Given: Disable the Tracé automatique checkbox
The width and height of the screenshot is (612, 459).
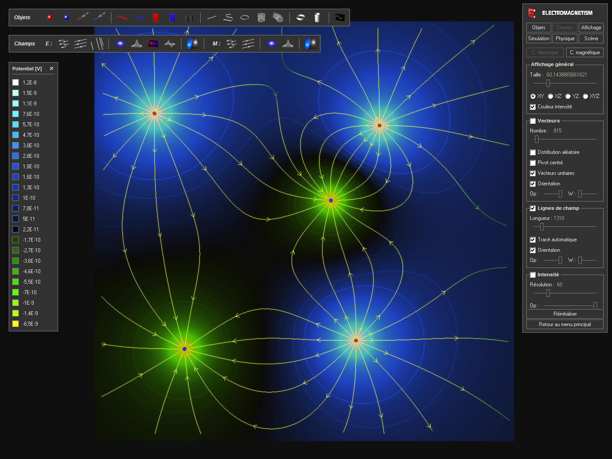Looking at the screenshot, I should tap(532, 240).
